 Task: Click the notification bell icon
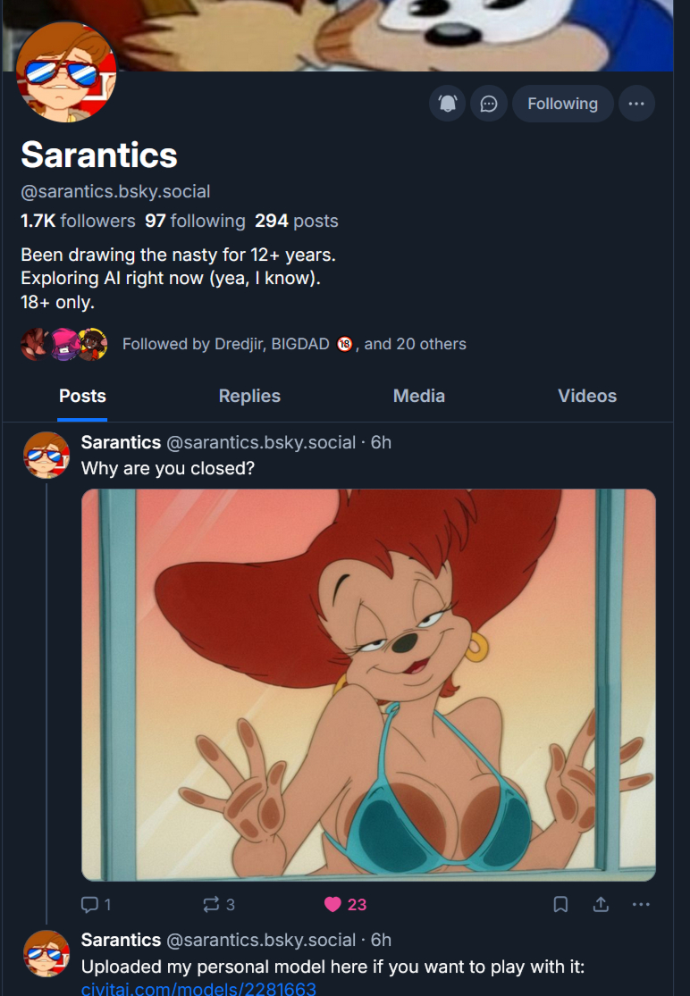(448, 104)
